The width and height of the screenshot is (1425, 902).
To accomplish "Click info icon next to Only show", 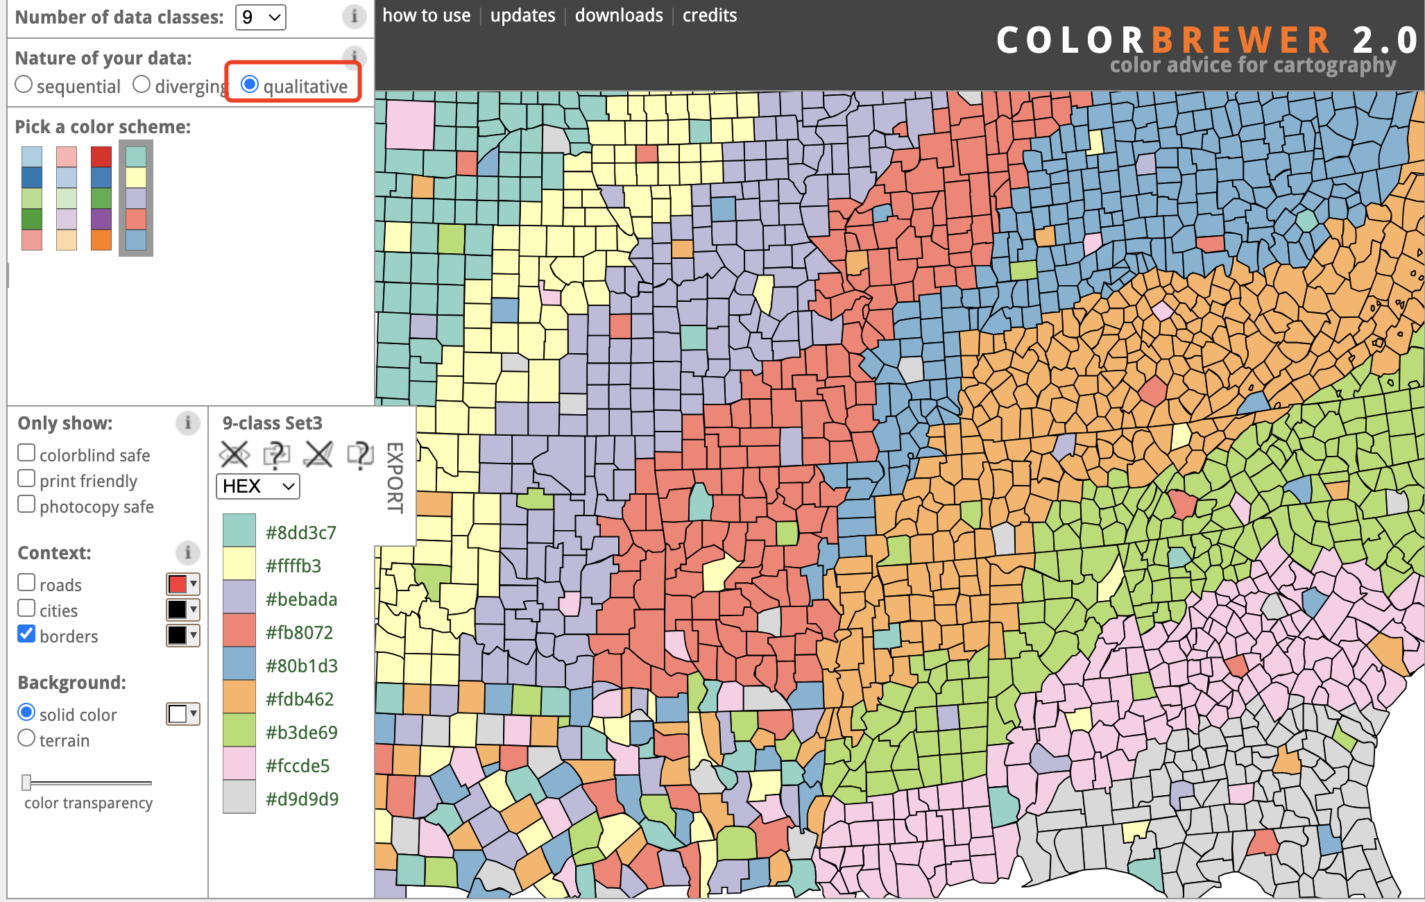I will [187, 423].
